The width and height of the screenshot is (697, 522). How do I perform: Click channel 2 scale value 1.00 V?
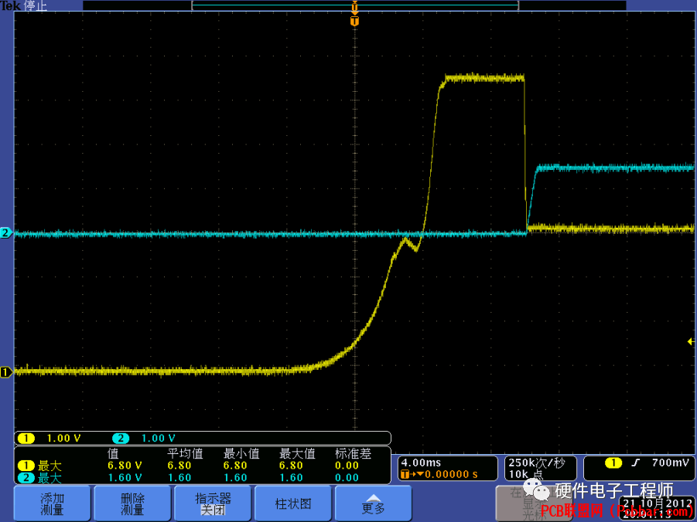158,439
